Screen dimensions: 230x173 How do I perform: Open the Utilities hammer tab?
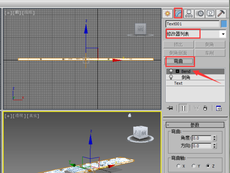coord(221,14)
